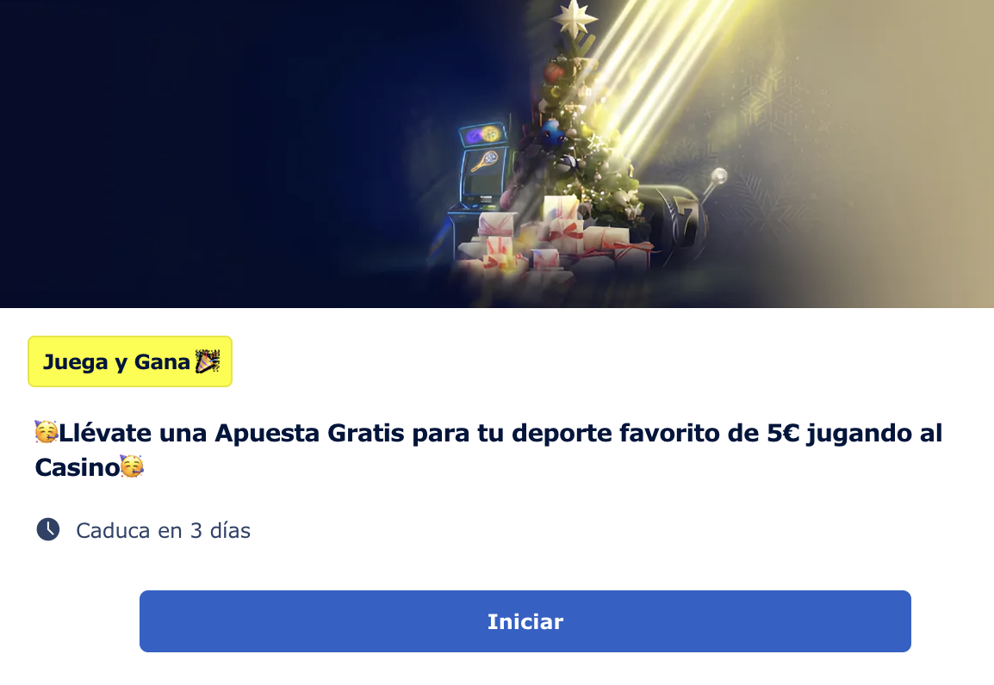Click the top display of the arcade machine
The image size is (994, 685).
tap(483, 135)
